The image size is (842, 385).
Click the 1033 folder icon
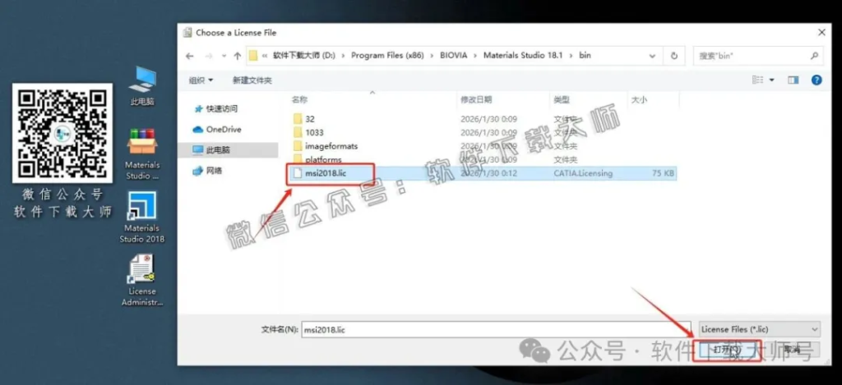[x=298, y=132]
